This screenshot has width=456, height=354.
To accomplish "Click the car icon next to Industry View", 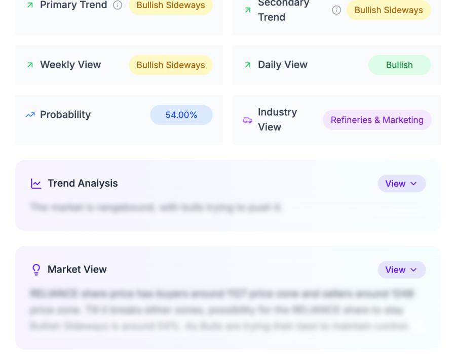I will 248,120.
